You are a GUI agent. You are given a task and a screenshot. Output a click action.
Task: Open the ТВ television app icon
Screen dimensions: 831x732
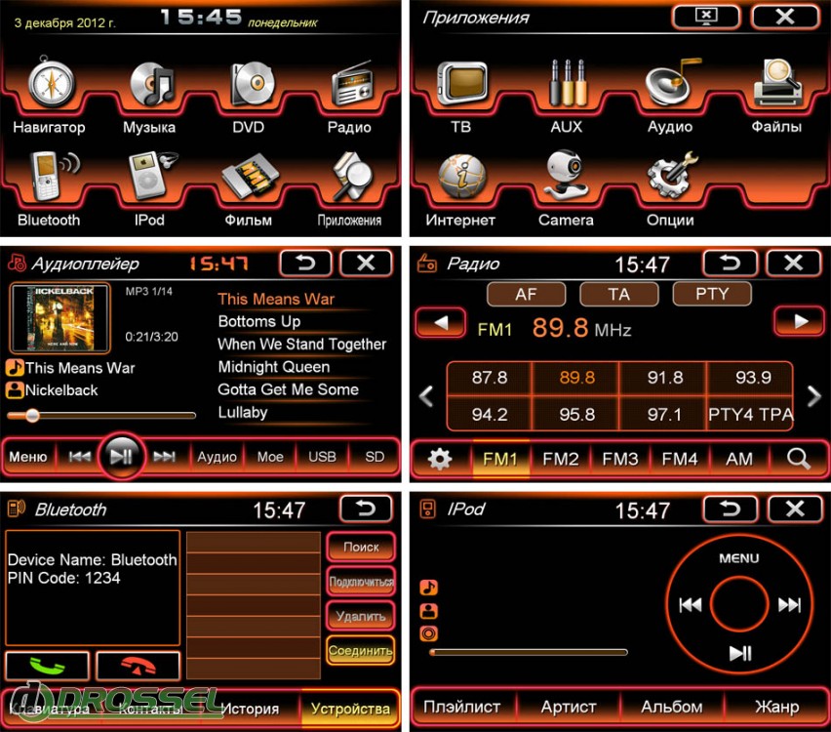(460, 85)
